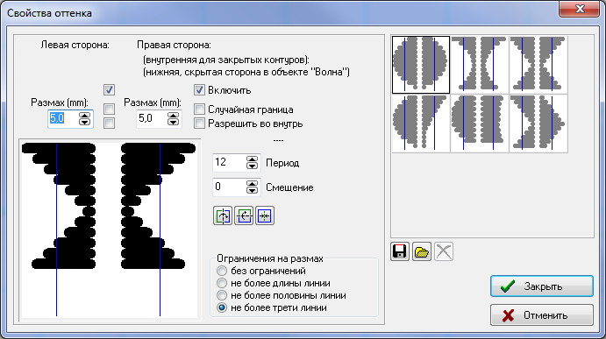This screenshot has height=339, width=606.
Task: Increase the Период value with up arrow
Action: pos(252,159)
